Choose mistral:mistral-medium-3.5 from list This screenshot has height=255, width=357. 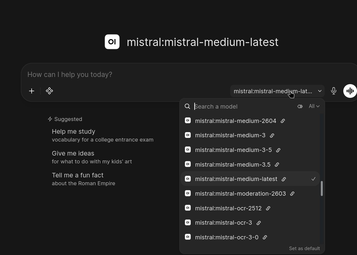click(x=250, y=164)
